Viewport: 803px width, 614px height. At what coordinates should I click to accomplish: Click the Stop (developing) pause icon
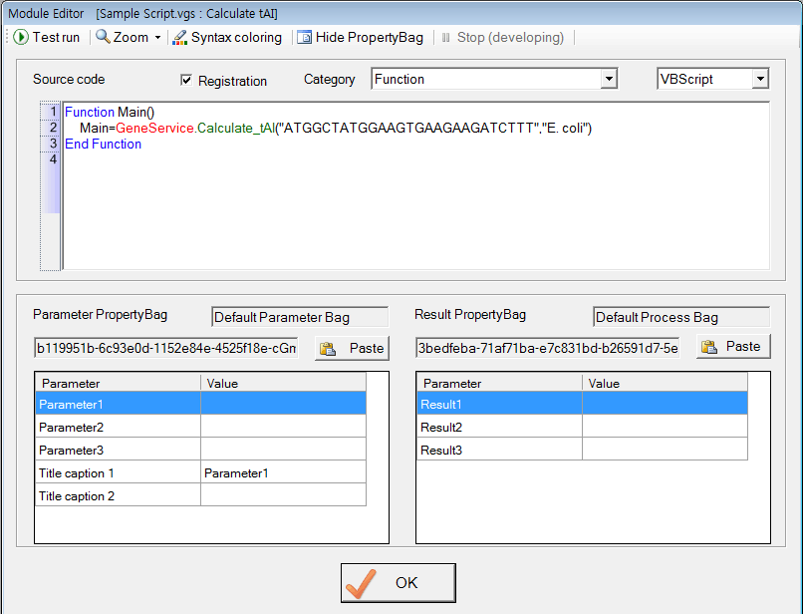pos(445,37)
